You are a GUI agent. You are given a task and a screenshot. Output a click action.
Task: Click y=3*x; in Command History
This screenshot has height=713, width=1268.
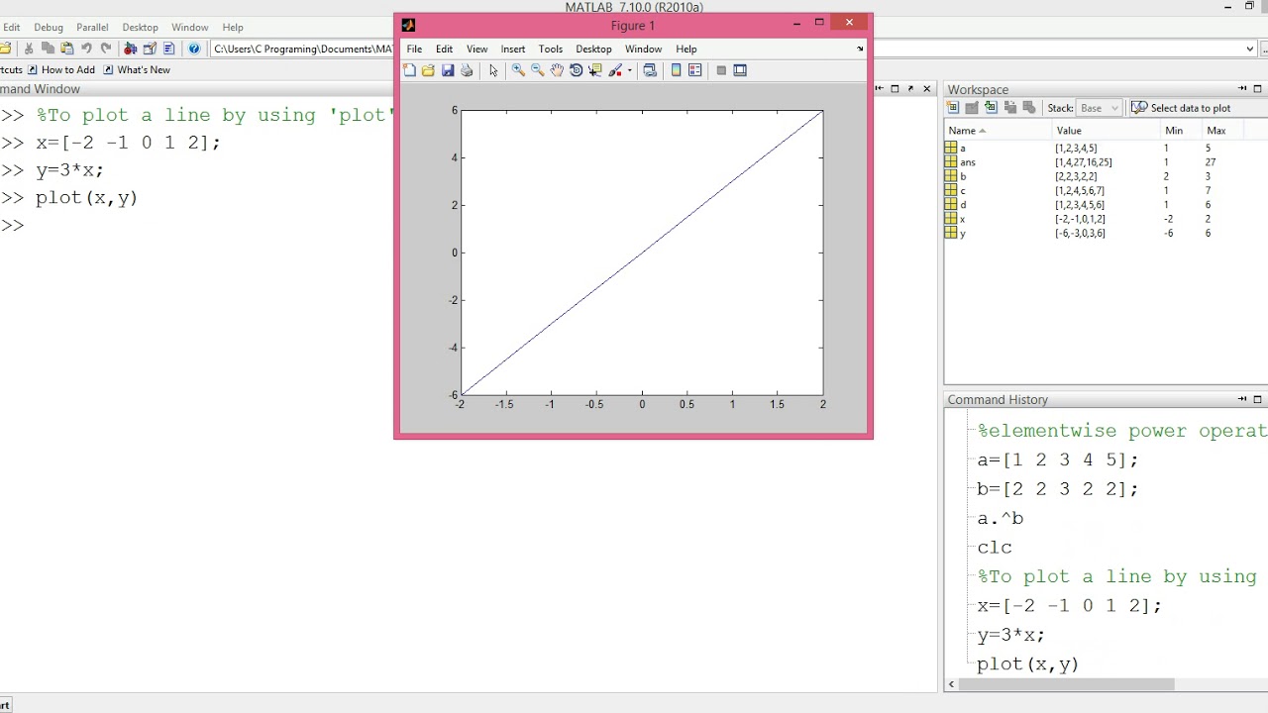click(1010, 635)
